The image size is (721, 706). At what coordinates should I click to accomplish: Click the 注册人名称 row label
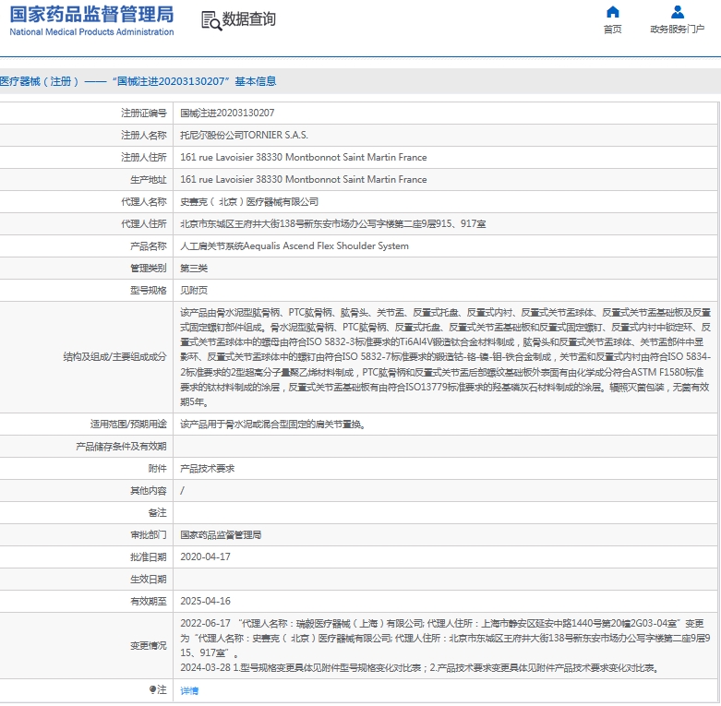pyautogui.click(x=143, y=135)
